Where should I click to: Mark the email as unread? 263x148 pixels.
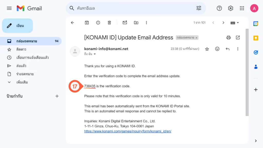pyautogui.click(x=125, y=23)
